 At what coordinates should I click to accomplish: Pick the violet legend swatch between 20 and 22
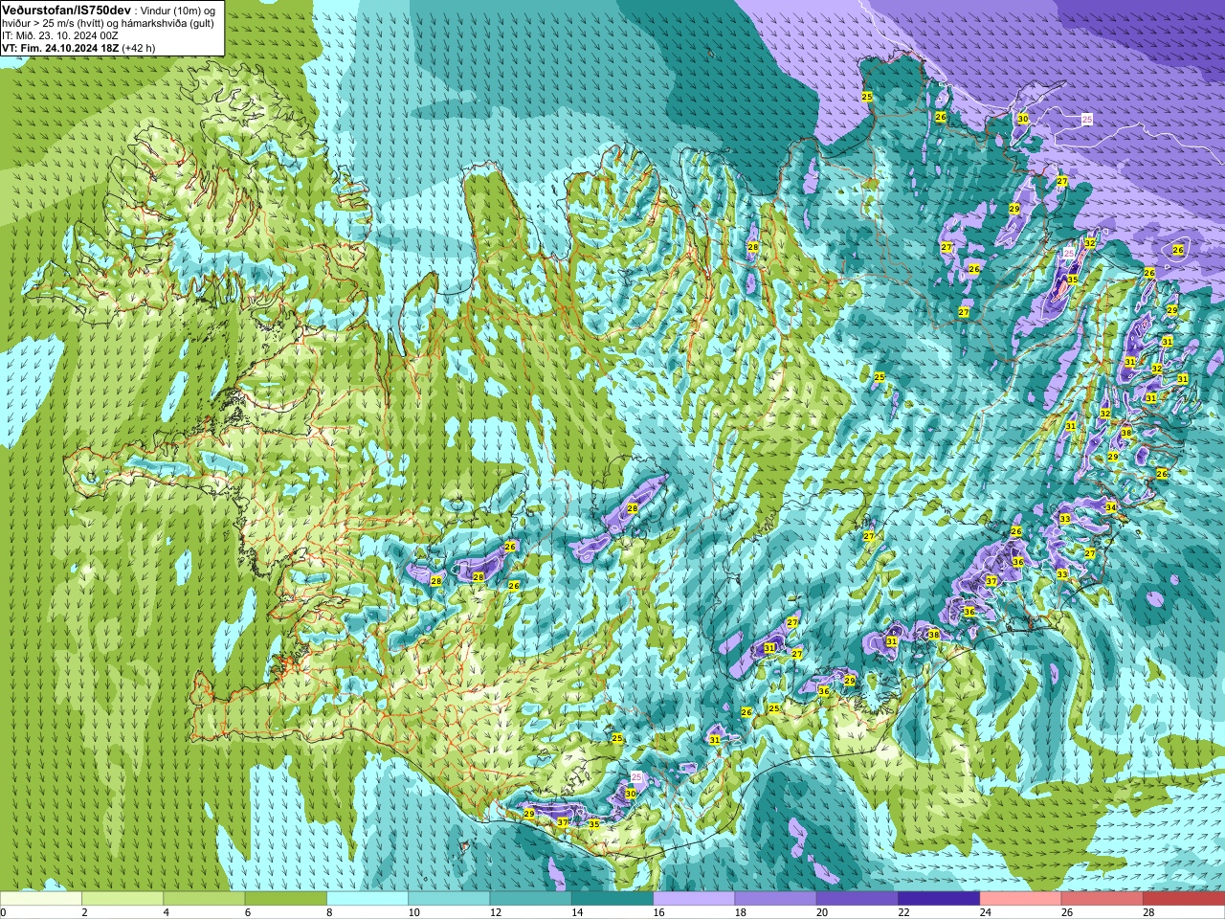point(857,898)
